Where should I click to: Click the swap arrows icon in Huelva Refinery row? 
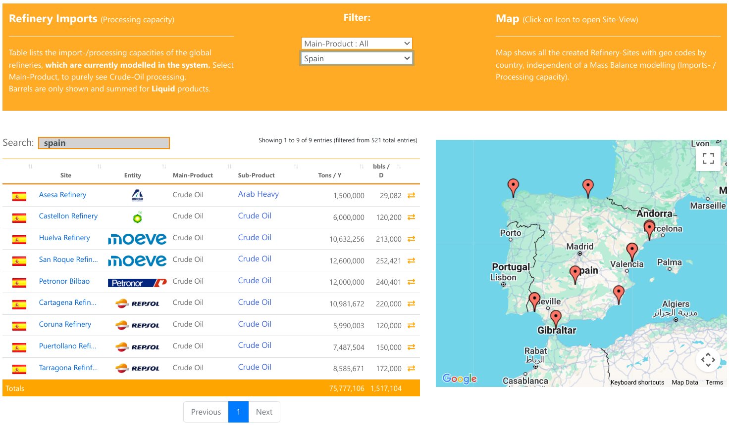coord(411,239)
